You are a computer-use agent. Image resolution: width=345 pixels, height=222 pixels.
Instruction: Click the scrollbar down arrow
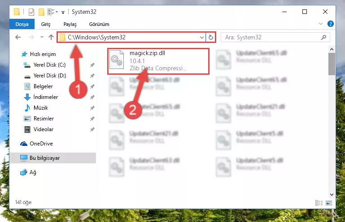(332, 195)
